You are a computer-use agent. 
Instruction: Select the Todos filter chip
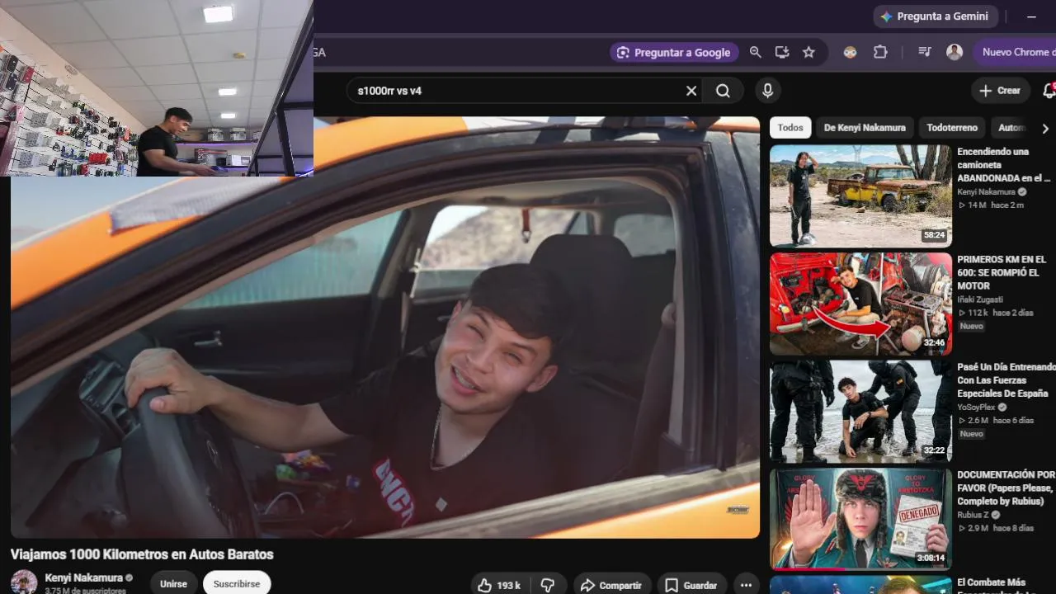[790, 128]
